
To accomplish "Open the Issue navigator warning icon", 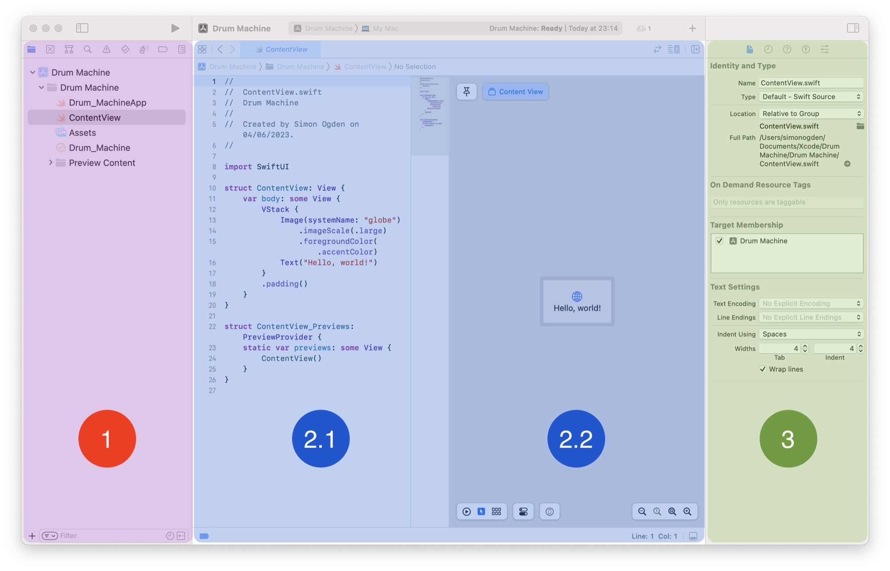I will pos(106,49).
